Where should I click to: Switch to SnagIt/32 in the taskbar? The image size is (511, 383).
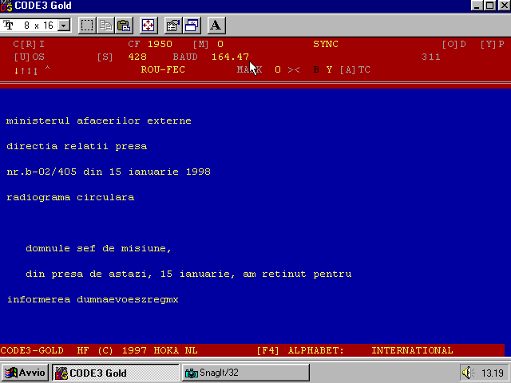(x=245, y=373)
